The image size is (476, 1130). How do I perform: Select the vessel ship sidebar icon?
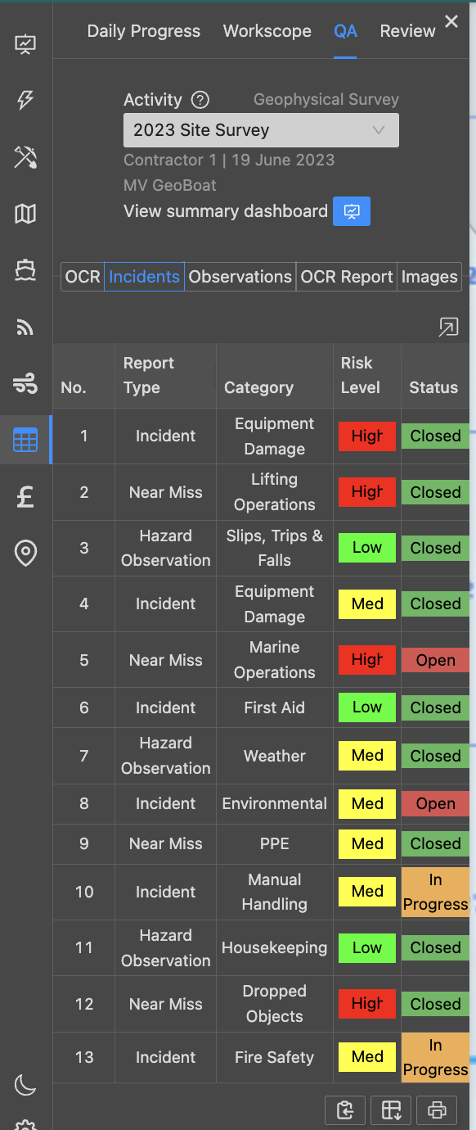tap(25, 270)
